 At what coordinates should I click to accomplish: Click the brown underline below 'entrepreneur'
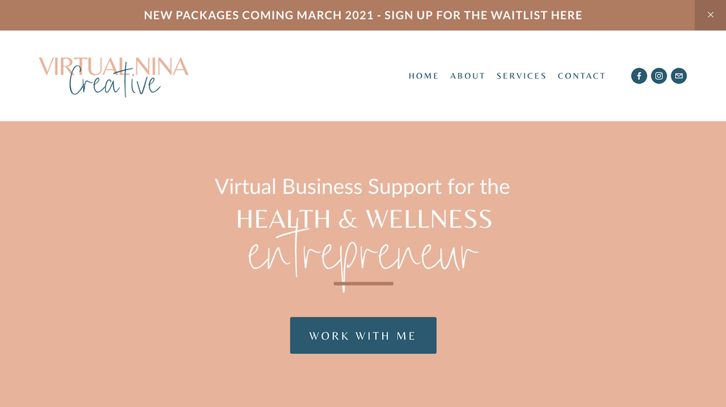[x=363, y=284]
